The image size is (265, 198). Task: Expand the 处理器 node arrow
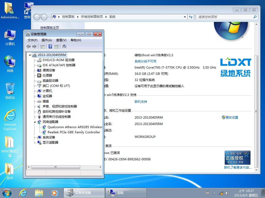[35, 76]
